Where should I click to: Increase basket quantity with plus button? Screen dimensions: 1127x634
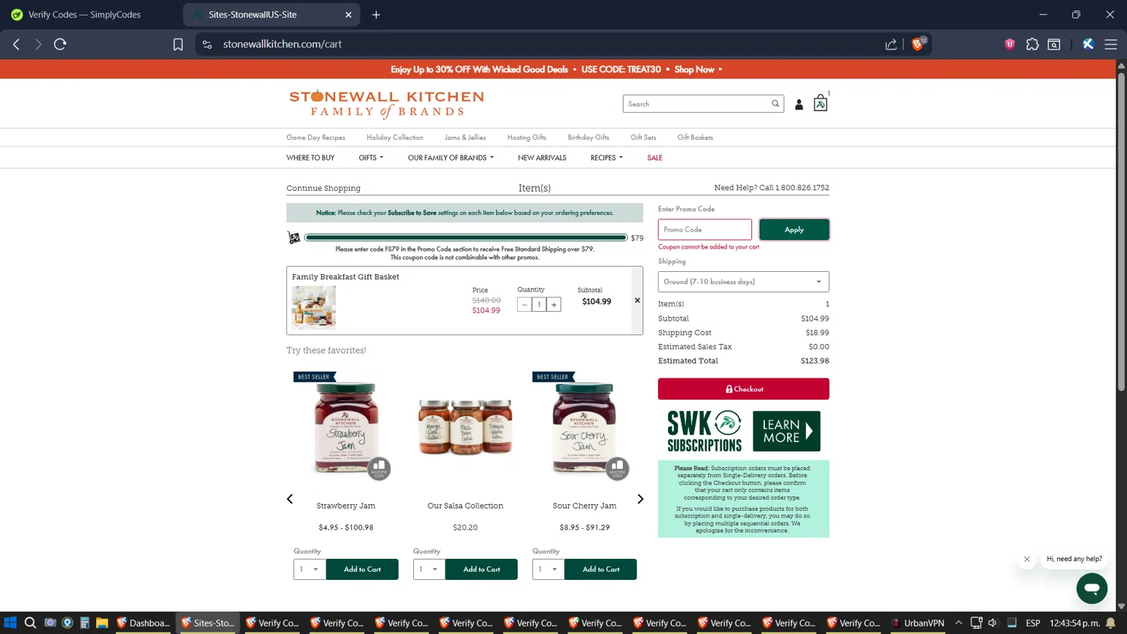click(x=554, y=304)
